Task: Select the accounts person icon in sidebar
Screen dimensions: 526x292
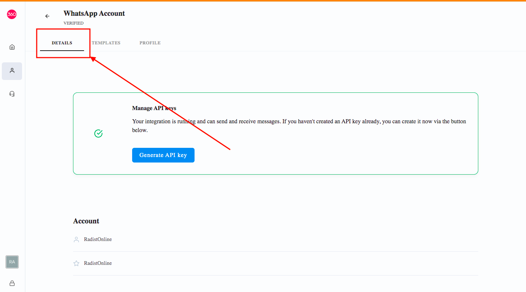Action: click(x=12, y=71)
